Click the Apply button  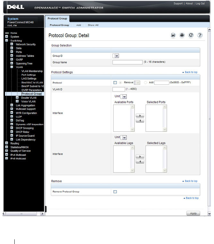pos(193,213)
